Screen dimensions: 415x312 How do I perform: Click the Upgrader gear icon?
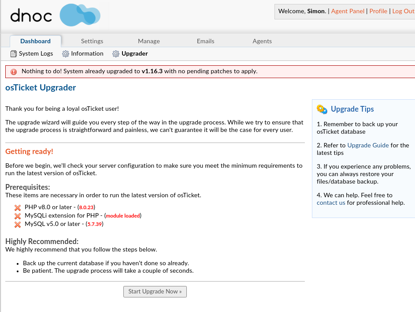116,54
